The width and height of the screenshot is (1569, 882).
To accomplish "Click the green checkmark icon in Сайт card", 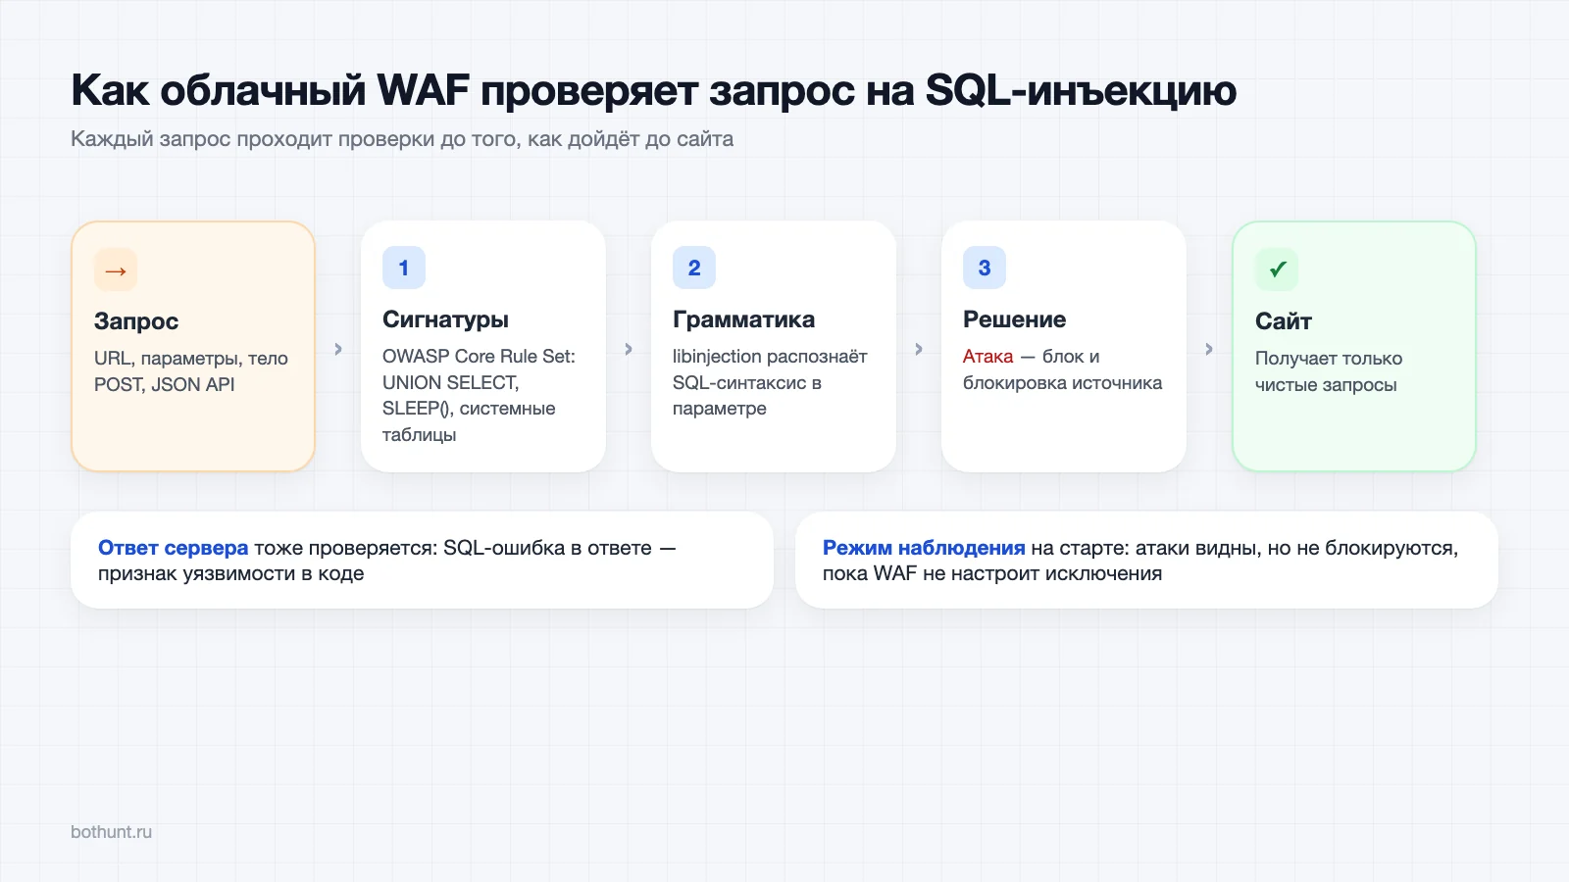I will pyautogui.click(x=1277, y=269).
